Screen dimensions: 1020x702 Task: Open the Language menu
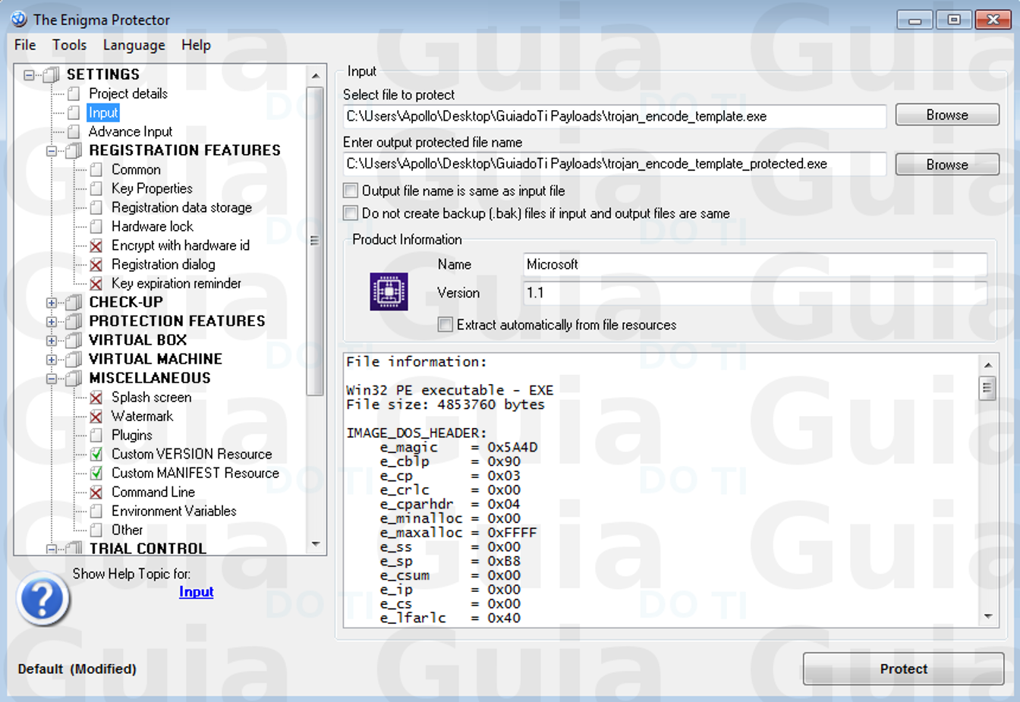(x=134, y=46)
